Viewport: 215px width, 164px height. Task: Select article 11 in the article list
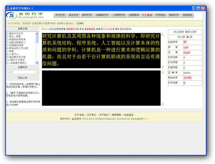(17, 63)
